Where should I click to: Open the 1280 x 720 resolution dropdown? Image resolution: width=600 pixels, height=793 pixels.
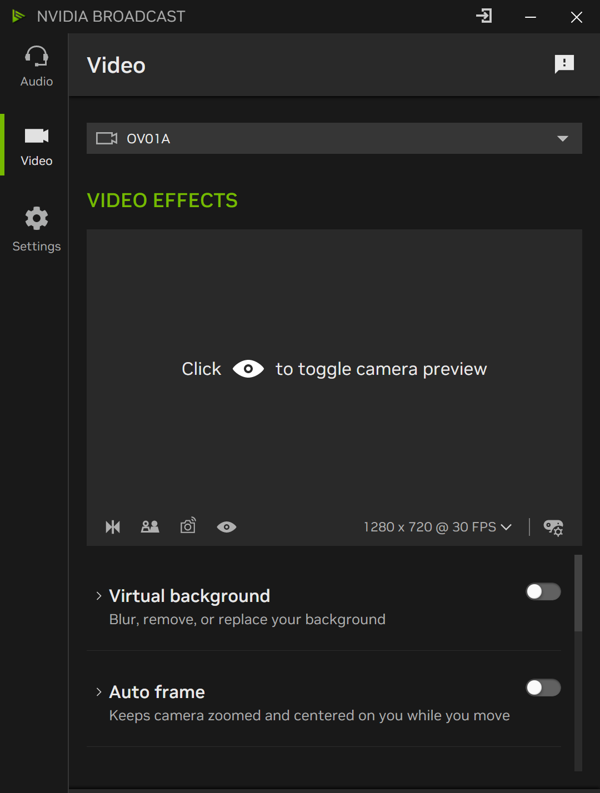click(437, 527)
